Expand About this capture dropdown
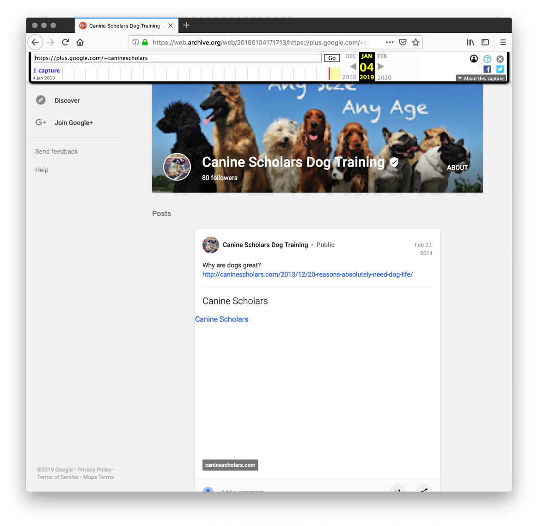This screenshot has width=538, height=526. click(x=481, y=78)
